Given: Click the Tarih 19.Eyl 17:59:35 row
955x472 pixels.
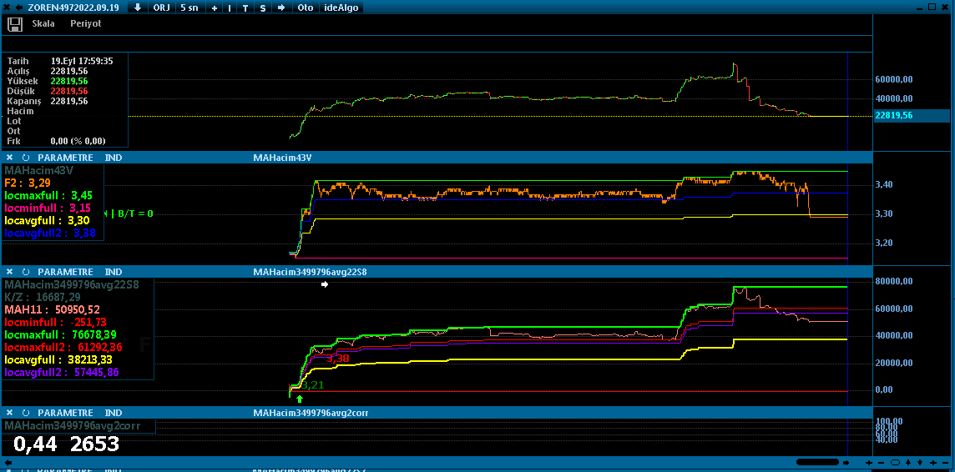Looking at the screenshot, I should pos(60,61).
